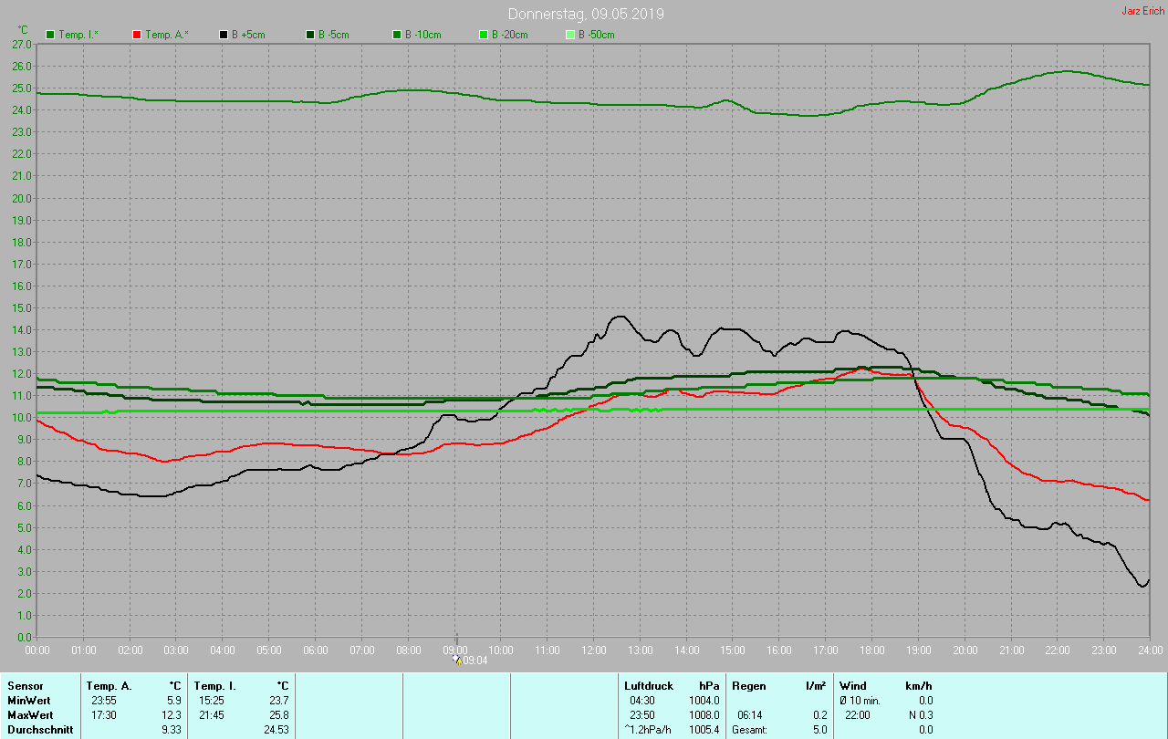Click the sun marker icon at 09:04
Screen dimensions: 1168x739
pos(457,660)
